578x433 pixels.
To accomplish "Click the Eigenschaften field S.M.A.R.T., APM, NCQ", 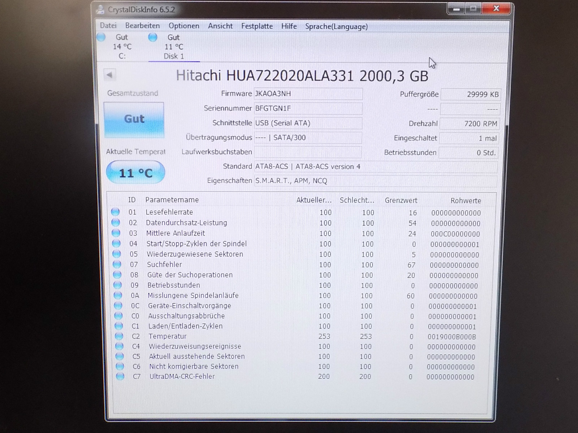I will pyautogui.click(x=375, y=181).
